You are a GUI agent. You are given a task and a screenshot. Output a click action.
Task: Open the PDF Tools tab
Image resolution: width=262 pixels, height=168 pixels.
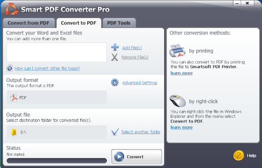click(x=119, y=23)
